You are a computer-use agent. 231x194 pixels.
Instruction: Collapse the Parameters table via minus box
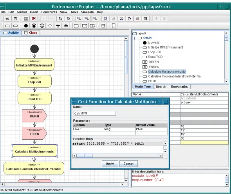coord(74,125)
